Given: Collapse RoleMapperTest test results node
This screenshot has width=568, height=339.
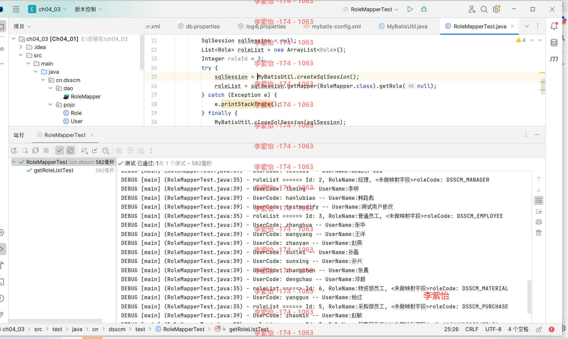Looking at the screenshot, I should coord(14,162).
